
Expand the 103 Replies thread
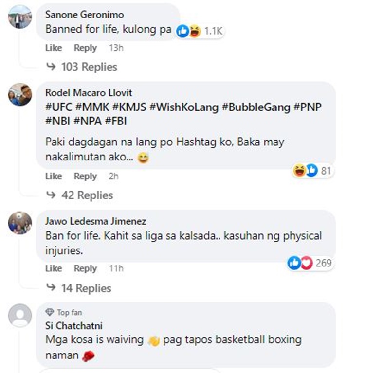tap(89, 67)
